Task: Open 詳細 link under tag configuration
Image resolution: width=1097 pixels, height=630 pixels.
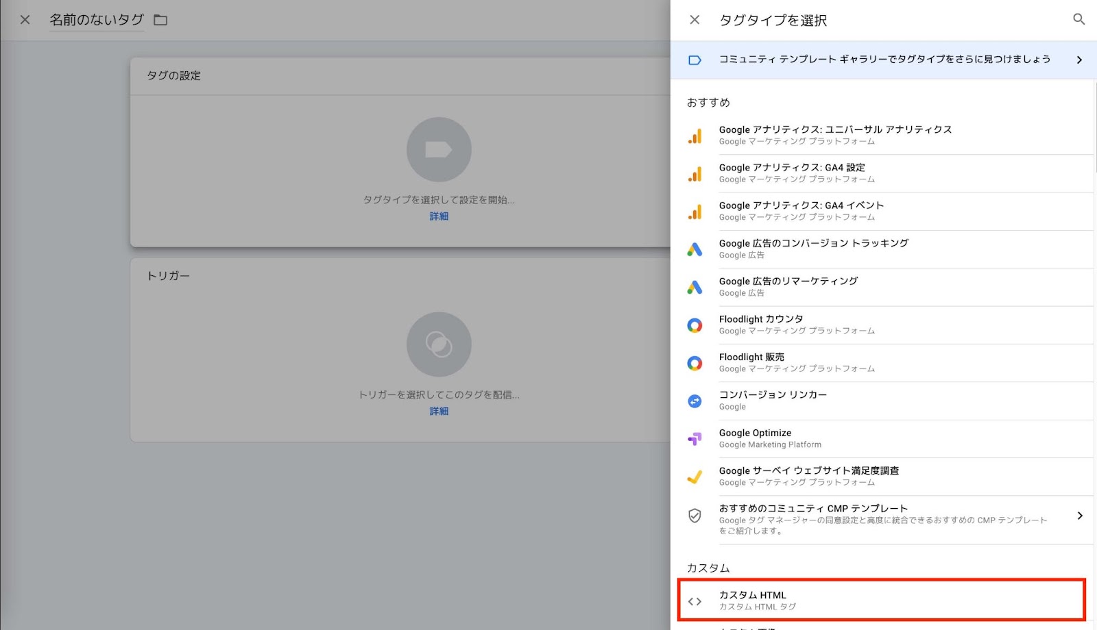Action: click(x=439, y=216)
